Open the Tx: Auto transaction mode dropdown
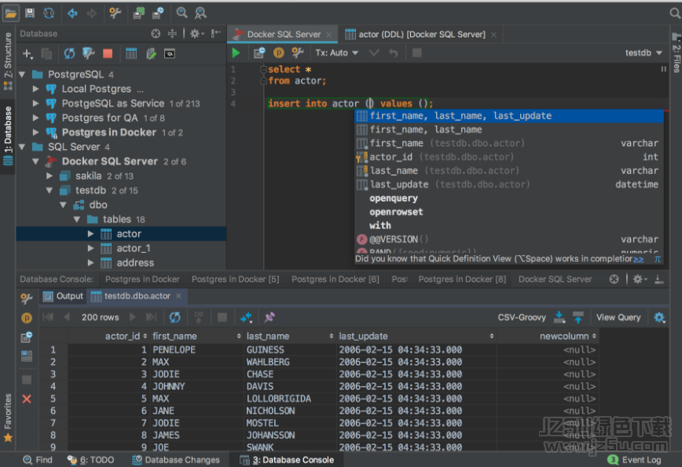The height and width of the screenshot is (467, 682). tap(336, 53)
